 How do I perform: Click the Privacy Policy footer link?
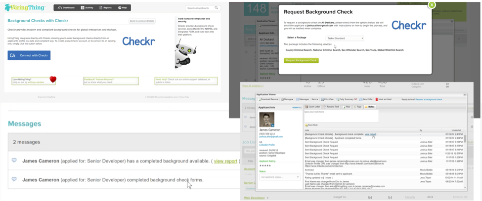coord(184,97)
